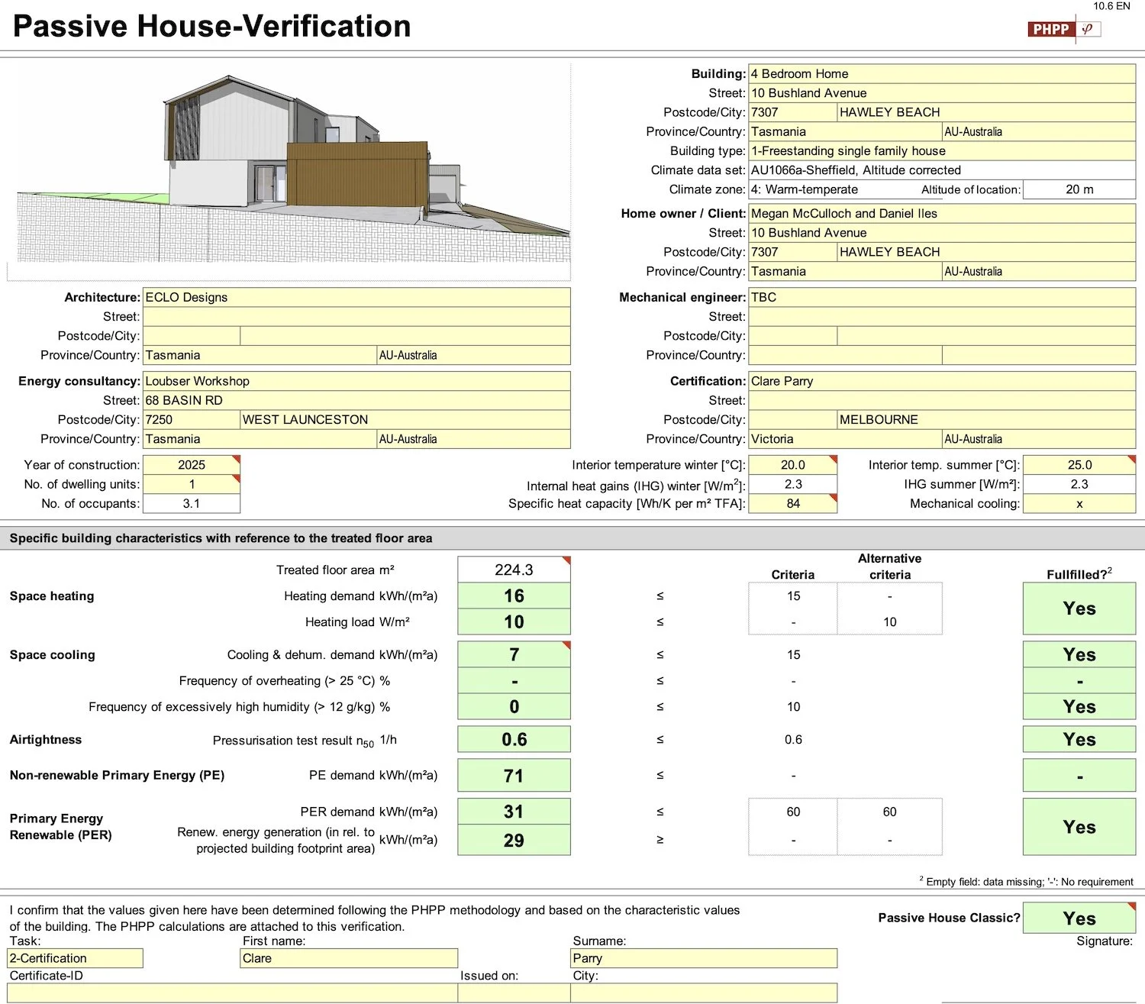Click the Heating load alternative criteria '10' cell
Screen dimensions: 1145x1004
click(890, 622)
